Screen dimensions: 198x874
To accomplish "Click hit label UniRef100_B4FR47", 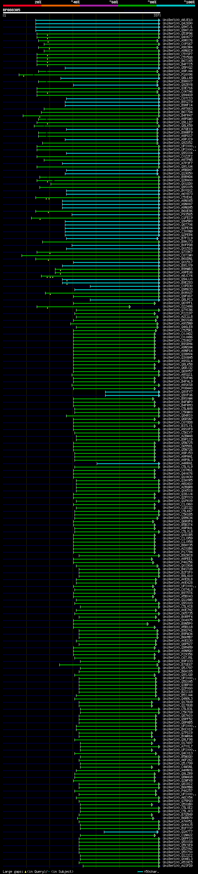I will [x=178, y=115].
